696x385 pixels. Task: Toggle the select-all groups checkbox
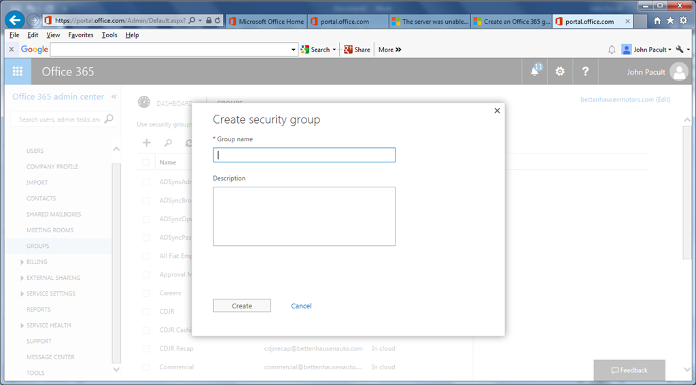[x=145, y=162]
